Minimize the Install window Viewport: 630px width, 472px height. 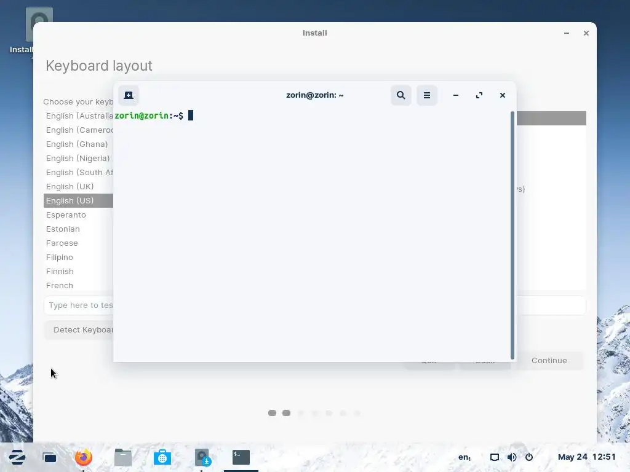567,33
